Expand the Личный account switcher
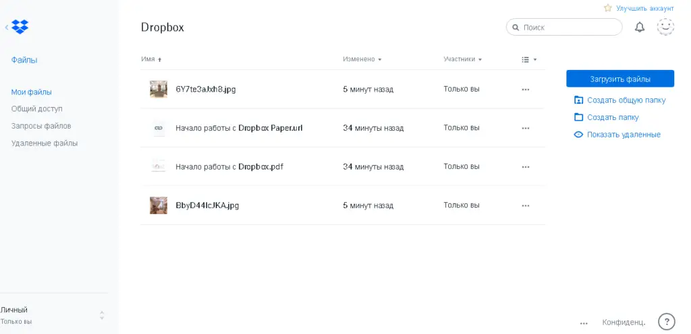This screenshot has width=691, height=334. 102,314
